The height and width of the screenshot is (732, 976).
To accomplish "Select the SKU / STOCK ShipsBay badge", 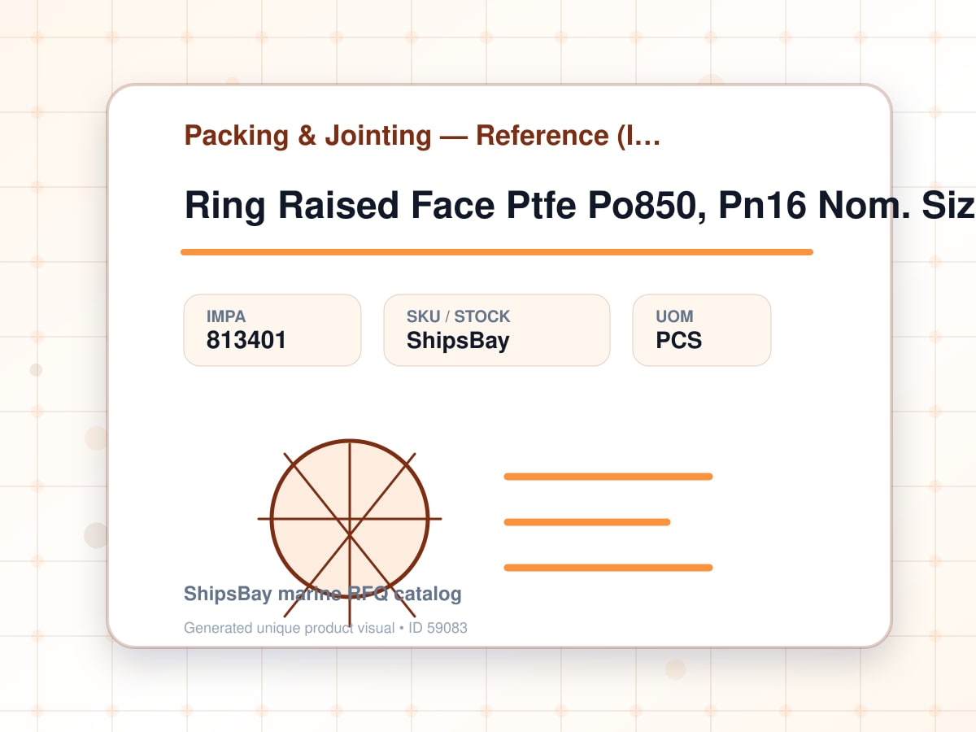I will [497, 330].
